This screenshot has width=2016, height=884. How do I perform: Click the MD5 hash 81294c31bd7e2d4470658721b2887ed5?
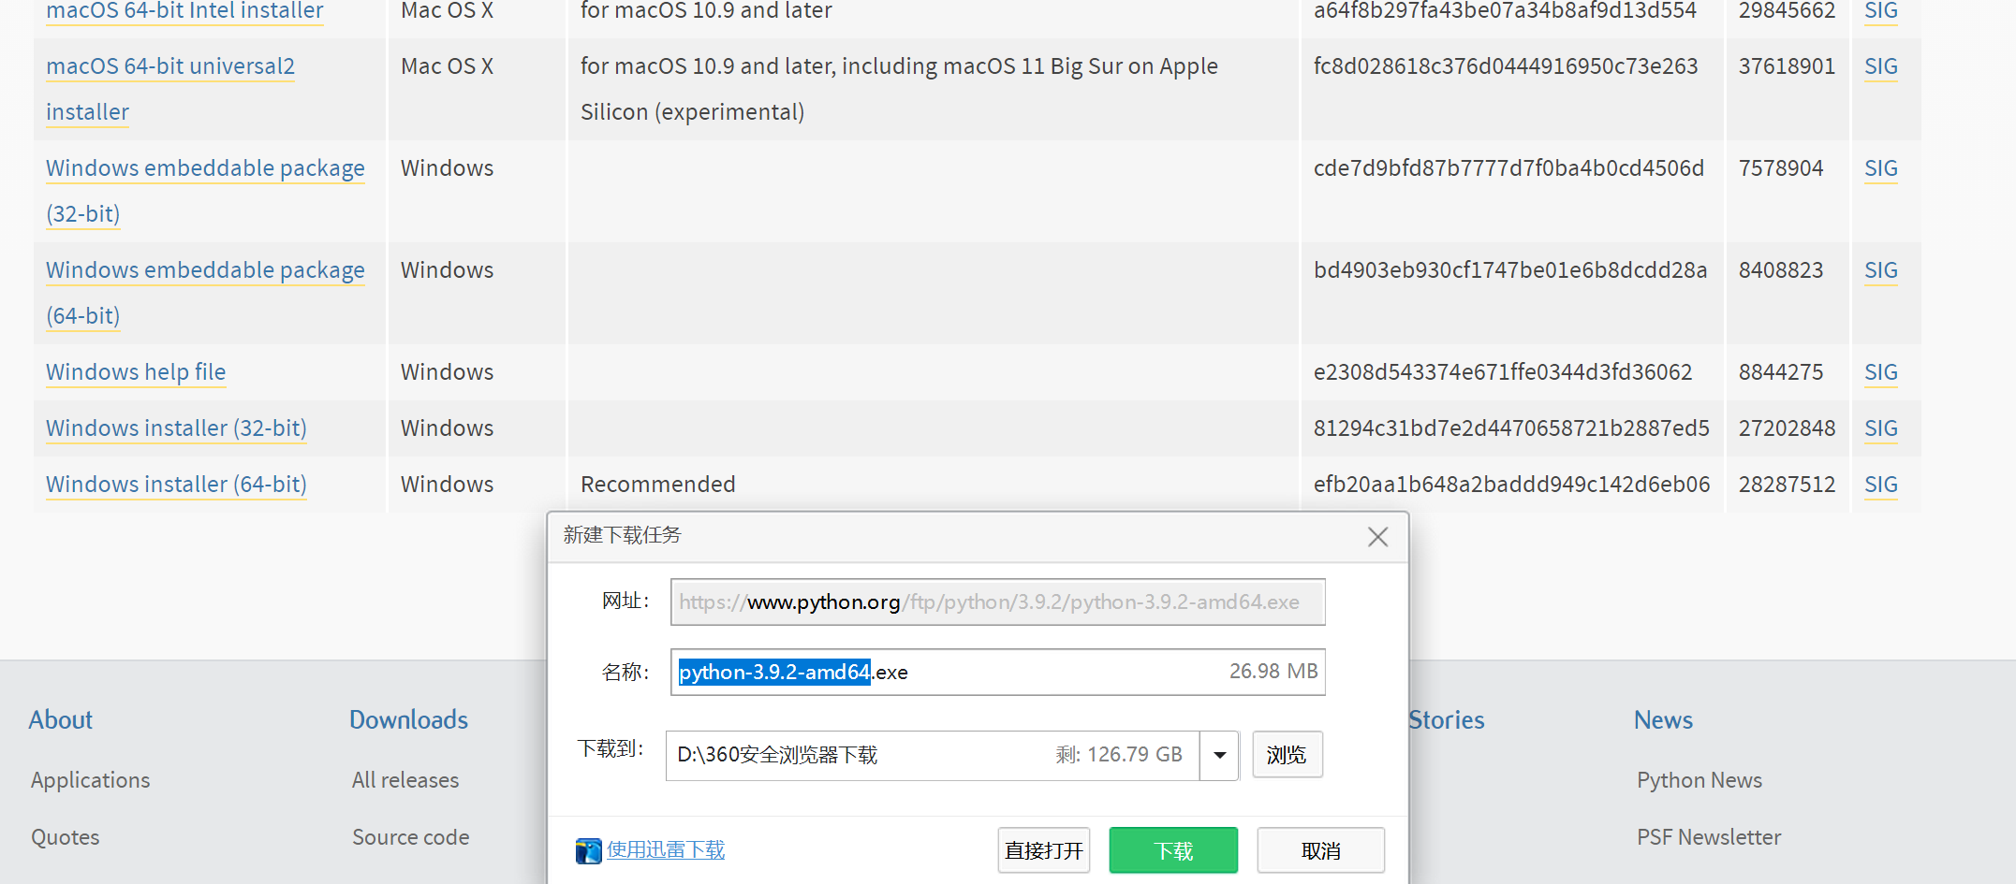tap(1511, 428)
